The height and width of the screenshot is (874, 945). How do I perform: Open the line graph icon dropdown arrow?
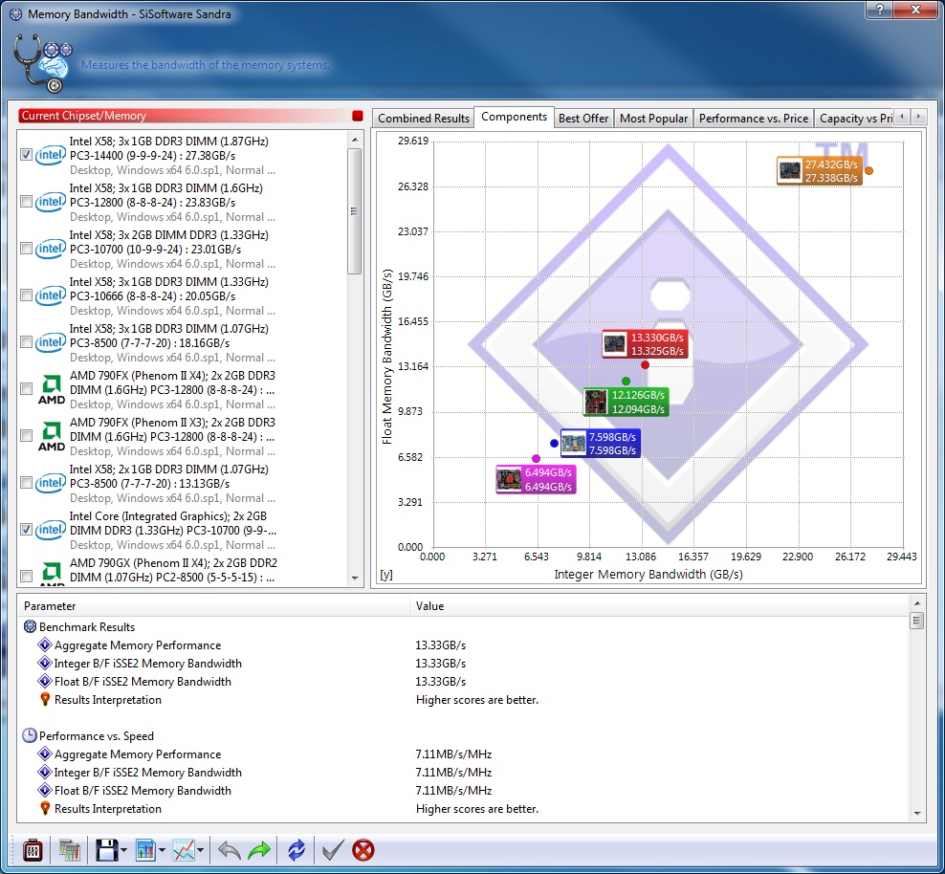(200, 850)
